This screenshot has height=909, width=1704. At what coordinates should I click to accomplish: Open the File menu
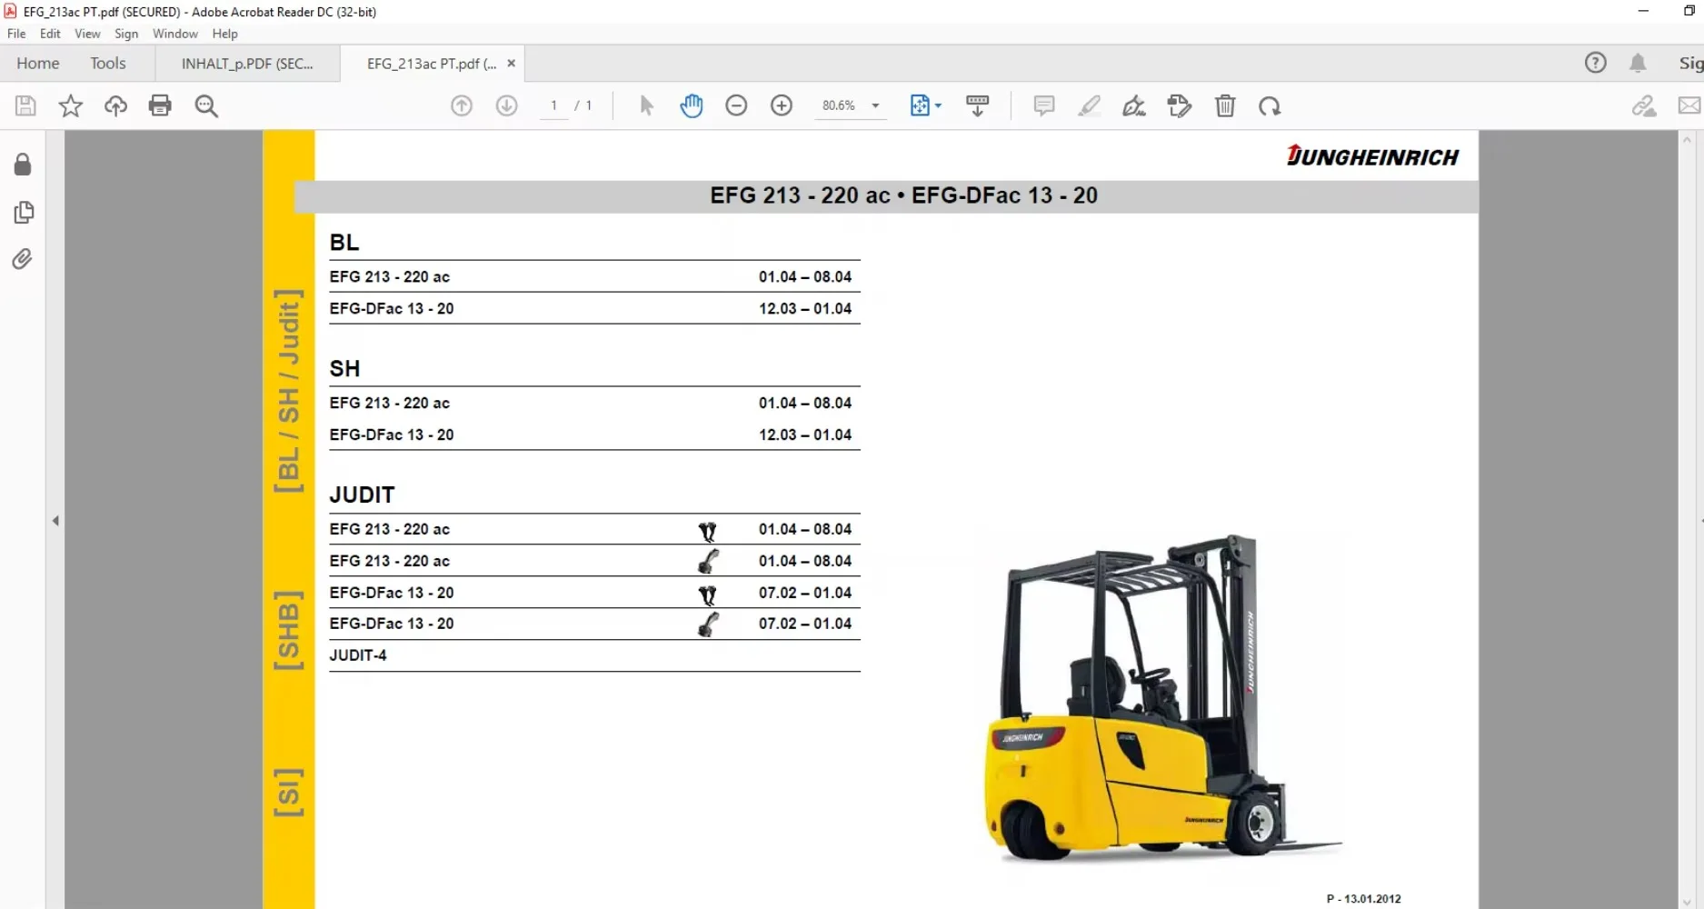pyautogui.click(x=16, y=34)
